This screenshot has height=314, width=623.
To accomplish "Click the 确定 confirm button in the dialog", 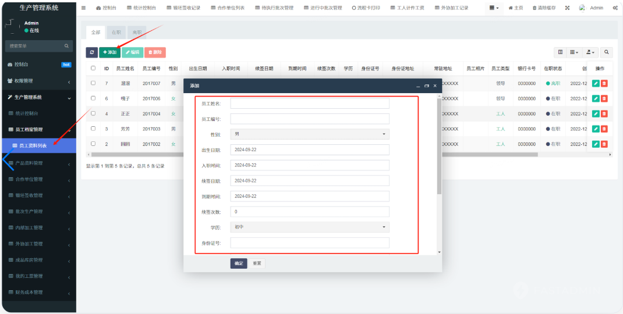I will 239,263.
